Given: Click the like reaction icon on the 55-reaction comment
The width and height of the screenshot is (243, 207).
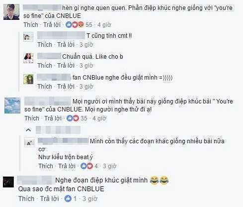Looking at the screenshot, I should pos(69,25).
